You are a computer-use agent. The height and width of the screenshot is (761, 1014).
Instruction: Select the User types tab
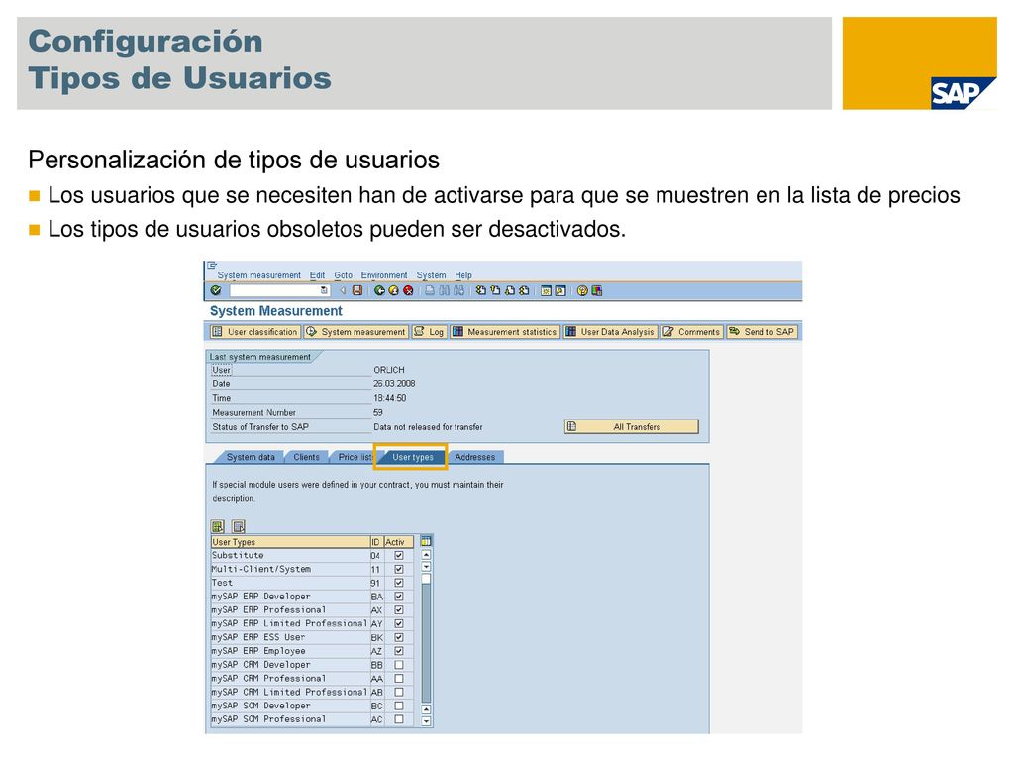pos(412,457)
